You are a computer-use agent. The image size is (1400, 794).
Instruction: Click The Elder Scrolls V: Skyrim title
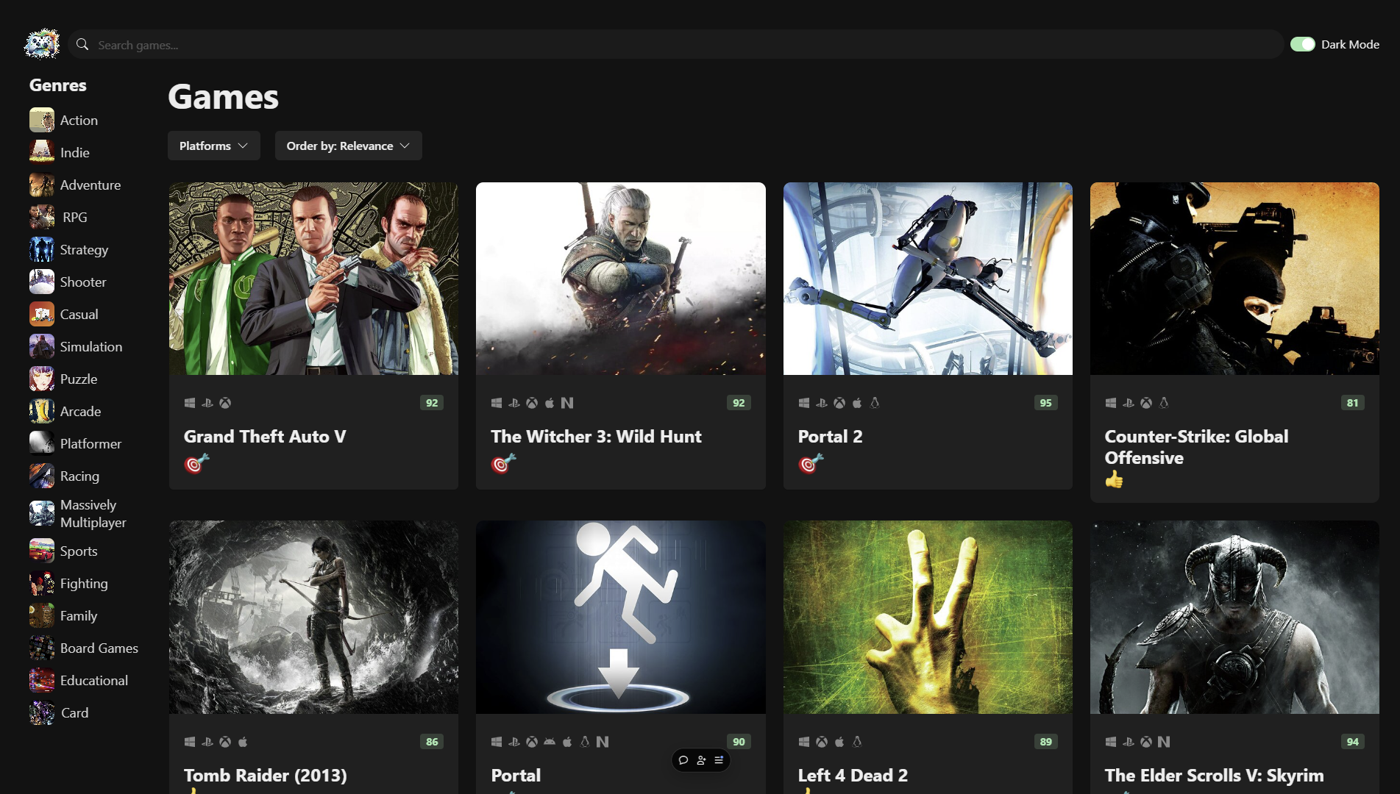pos(1214,775)
